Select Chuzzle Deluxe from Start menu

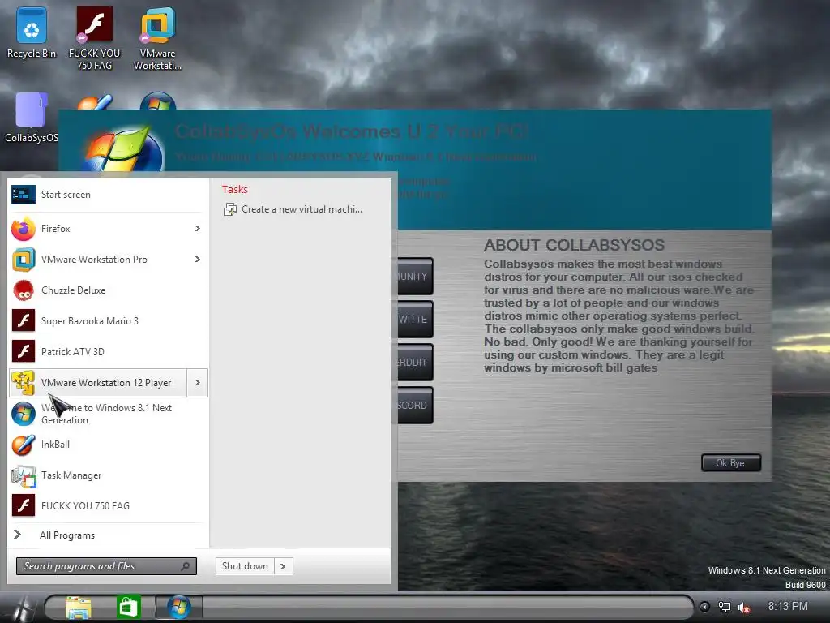point(109,290)
